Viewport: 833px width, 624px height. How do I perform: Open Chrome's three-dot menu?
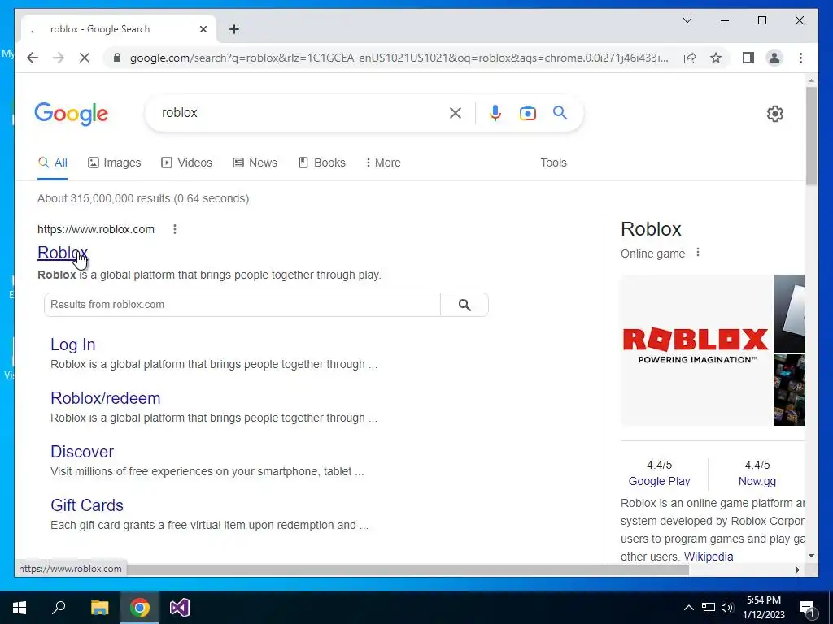(x=800, y=58)
